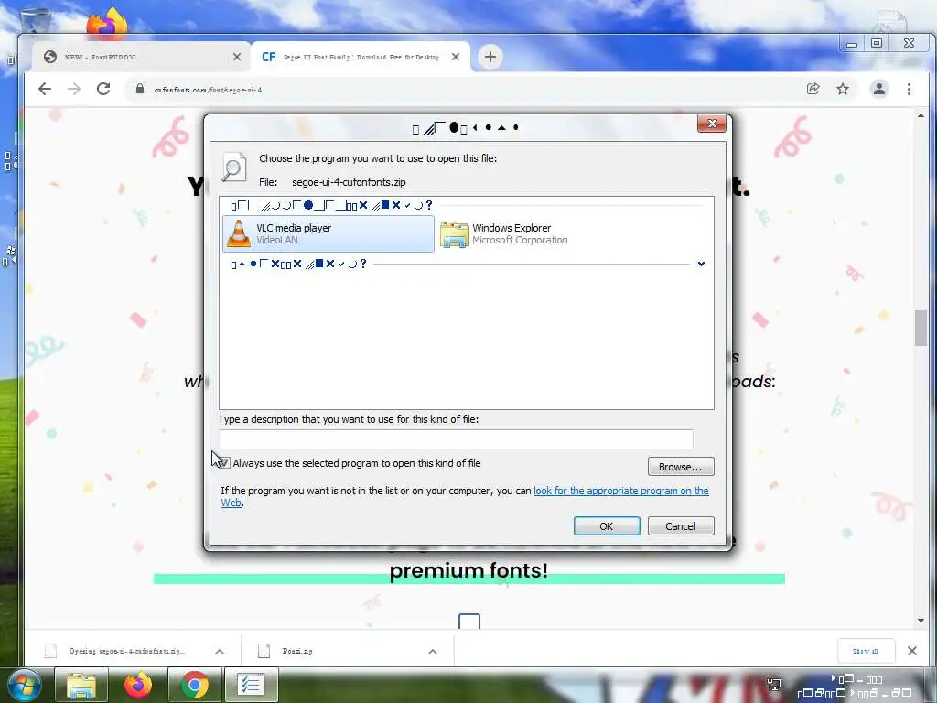The width and height of the screenshot is (937, 703).
Task: Click OK in Open With dialog
Action: click(607, 526)
